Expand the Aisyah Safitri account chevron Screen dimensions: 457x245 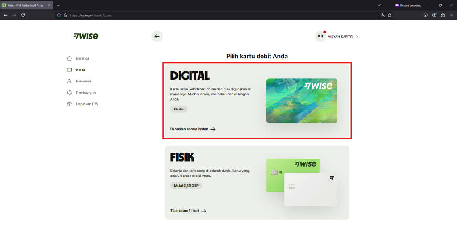(x=357, y=37)
